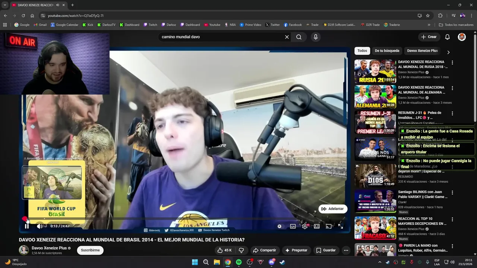Pause the YouTube video
This screenshot has height=268, width=477.
(x=27, y=226)
